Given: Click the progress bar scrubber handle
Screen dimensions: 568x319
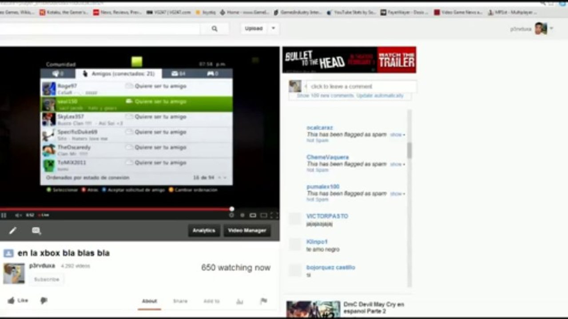Looking at the screenshot, I should tap(232, 209).
